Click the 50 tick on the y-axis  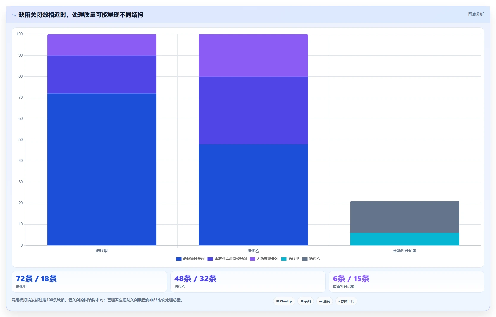click(x=21, y=140)
